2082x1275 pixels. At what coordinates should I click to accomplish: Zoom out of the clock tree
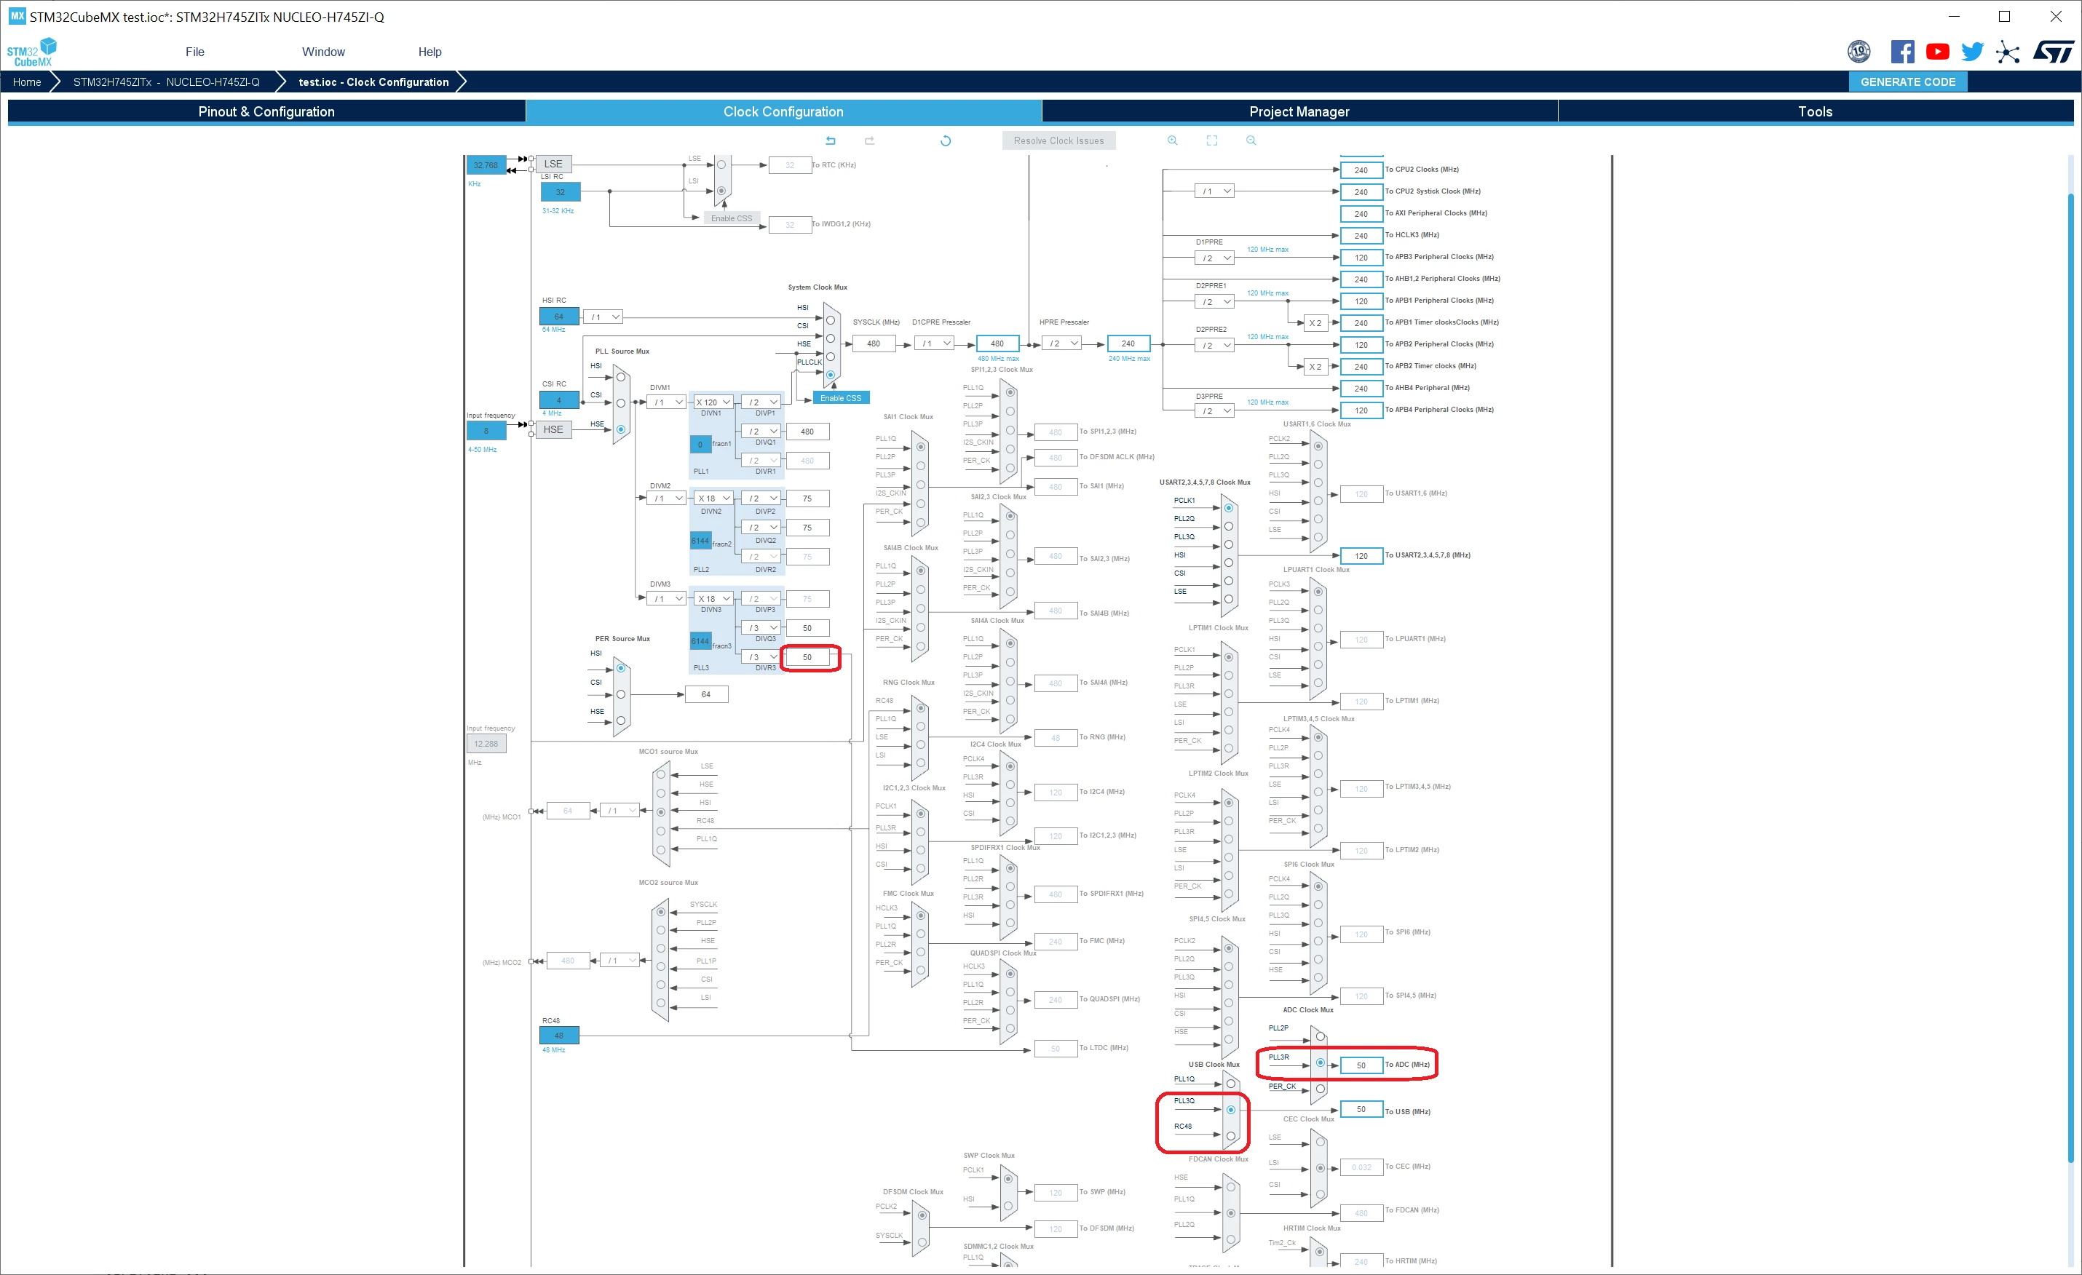tap(1251, 140)
